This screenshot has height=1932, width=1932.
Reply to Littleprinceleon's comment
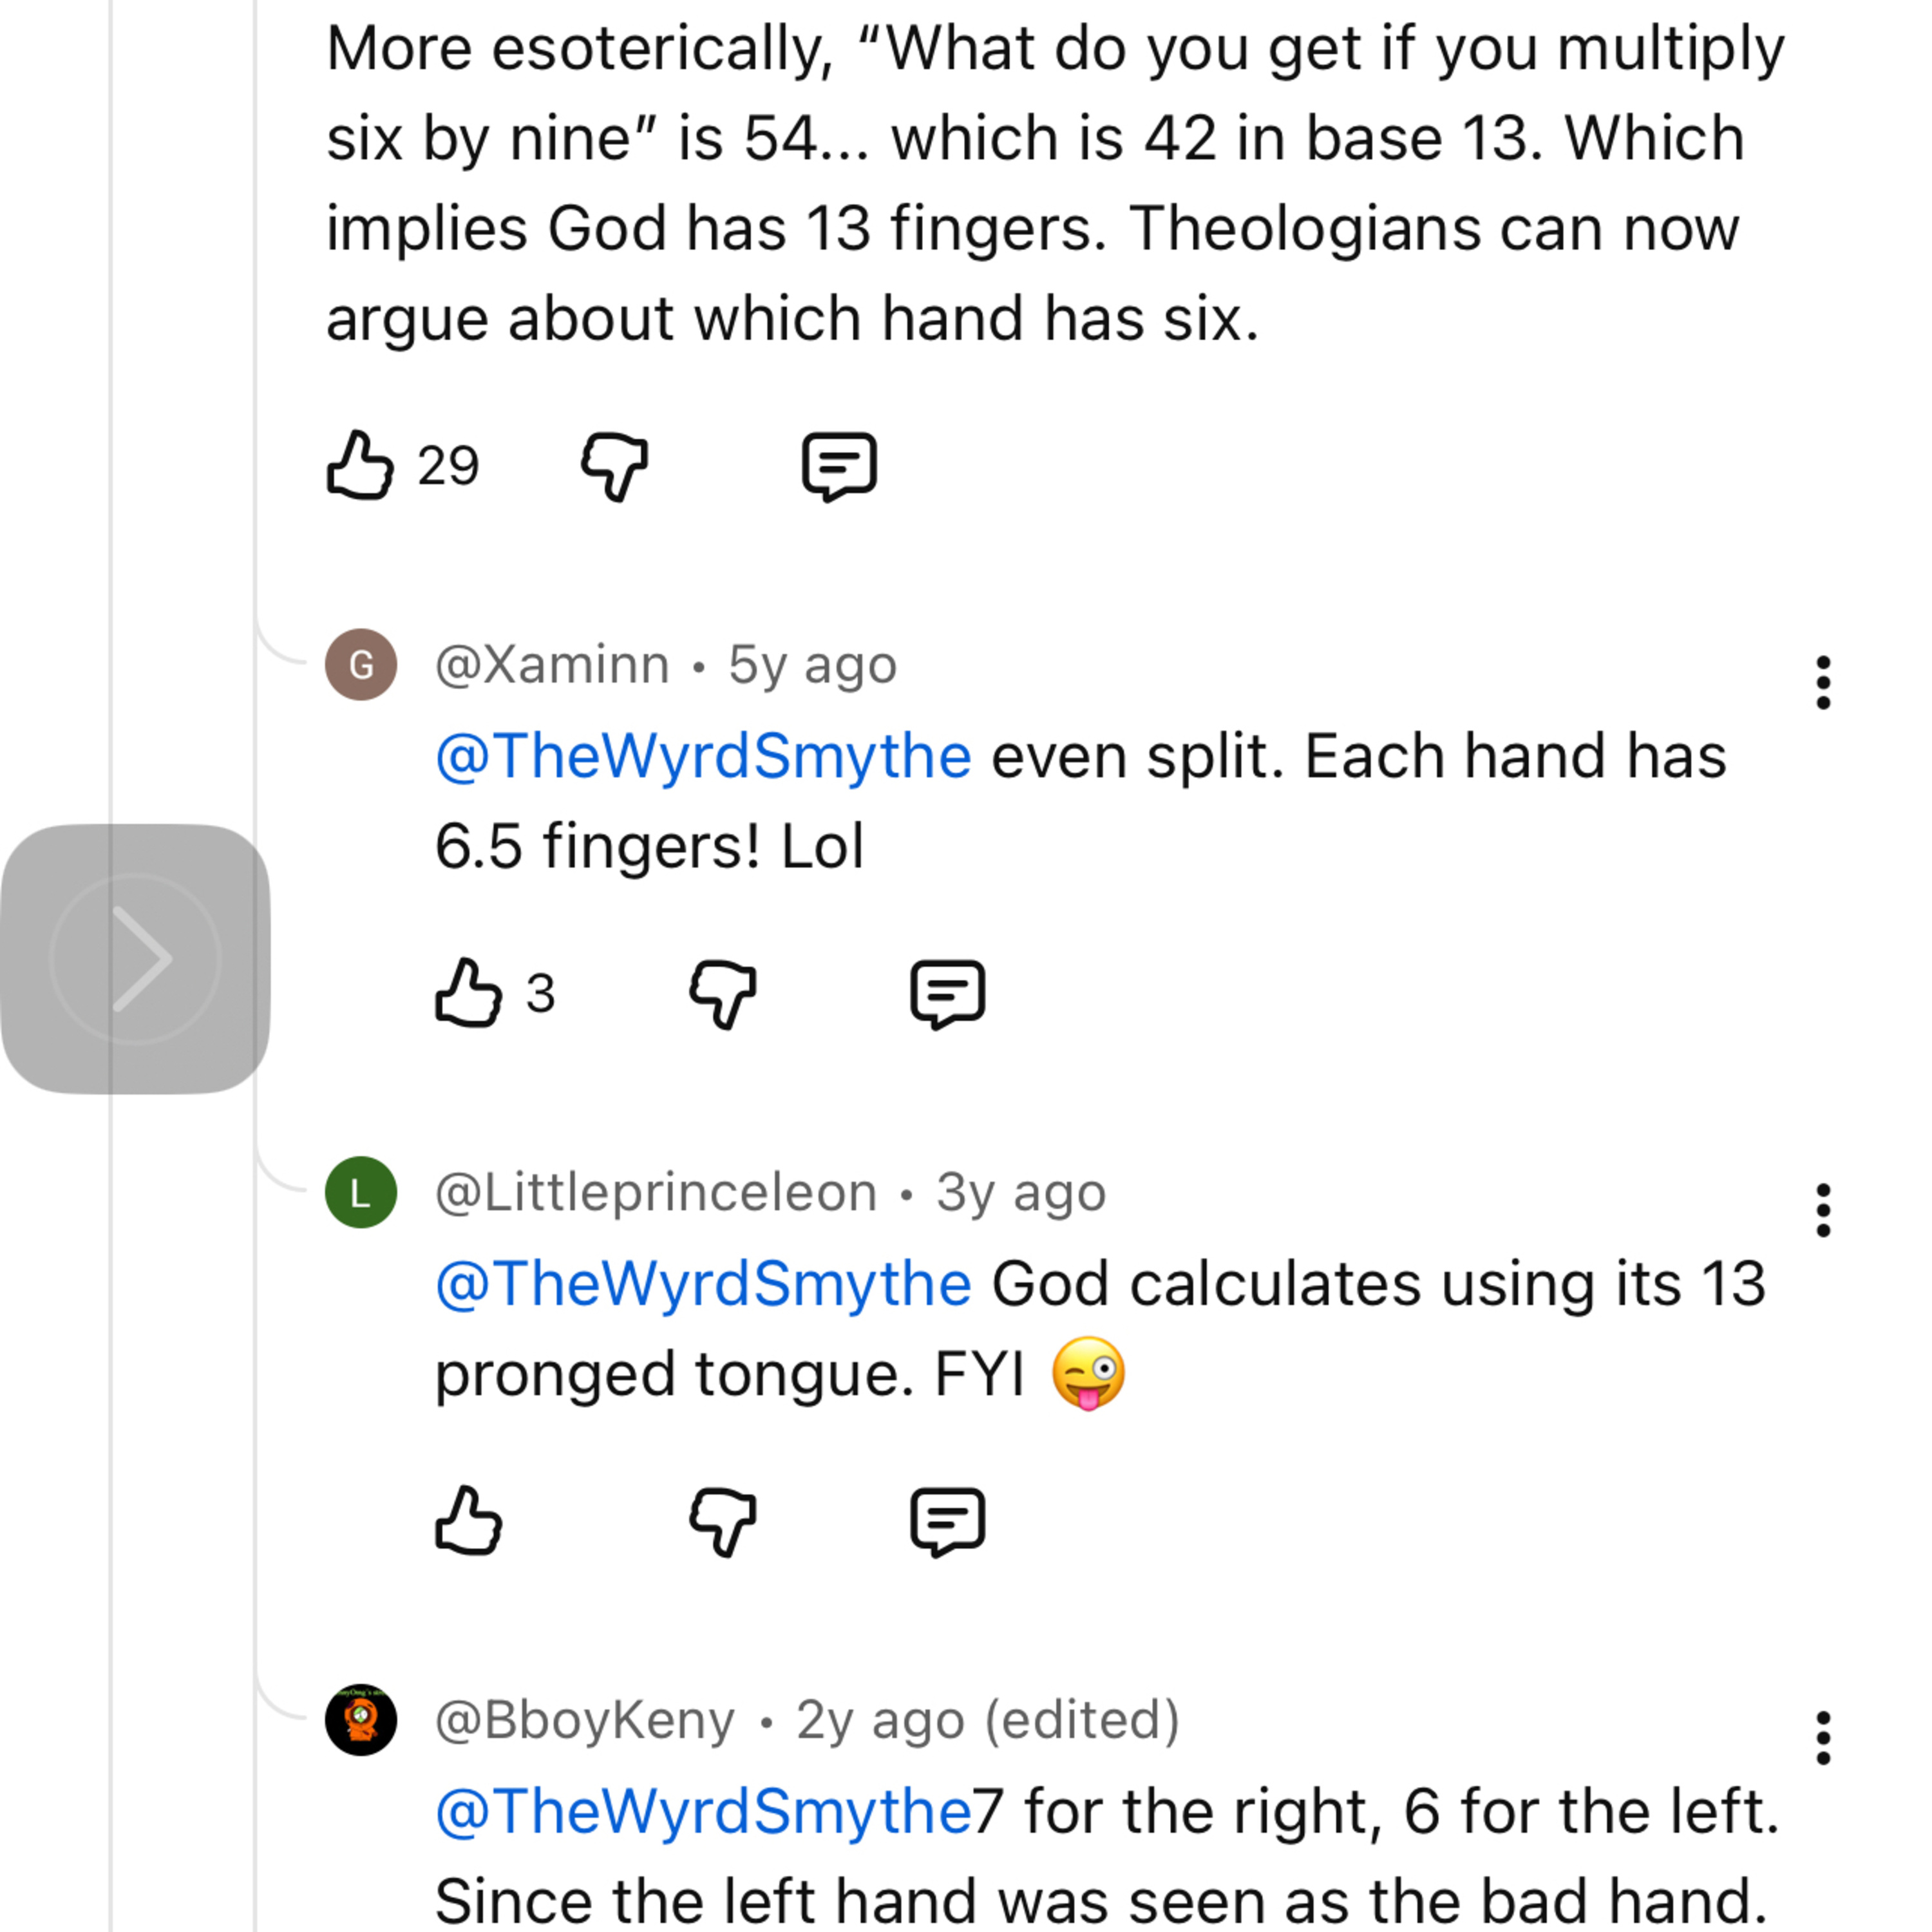947,1521
